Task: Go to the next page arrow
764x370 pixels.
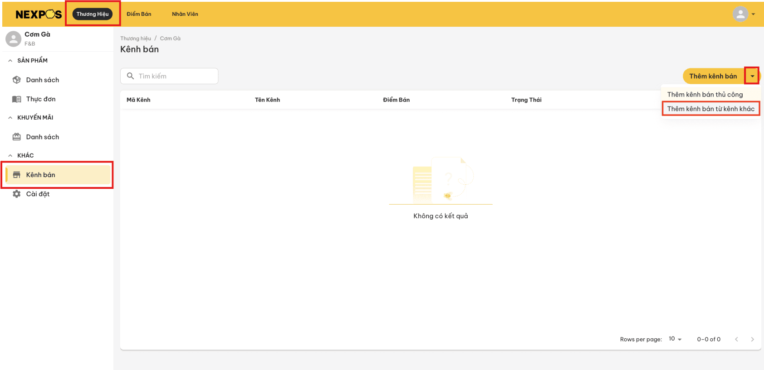Action: click(x=752, y=339)
